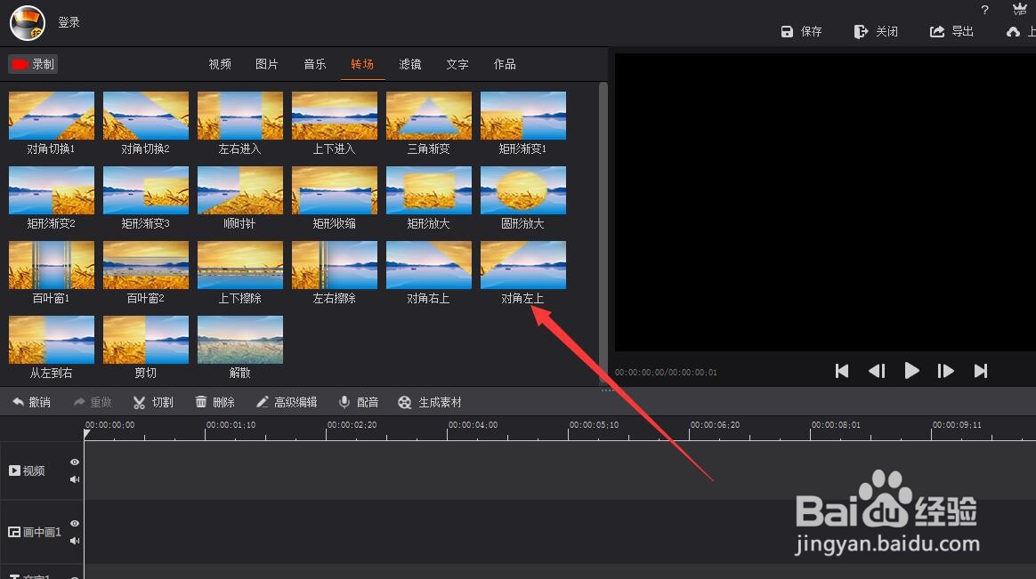Select the 转场 transitions tab

362,64
